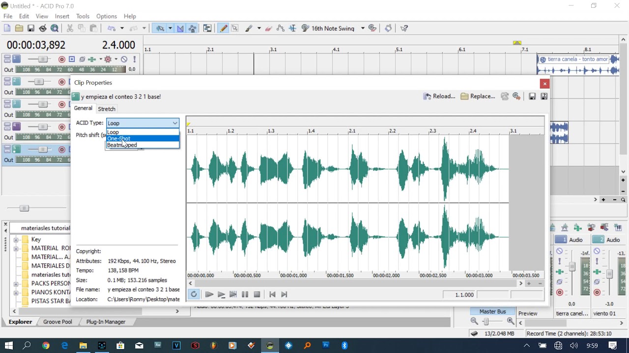Screen dimensions: 629x353
Task: Open Windows Start menu
Action: pyautogui.click(x=9, y=346)
